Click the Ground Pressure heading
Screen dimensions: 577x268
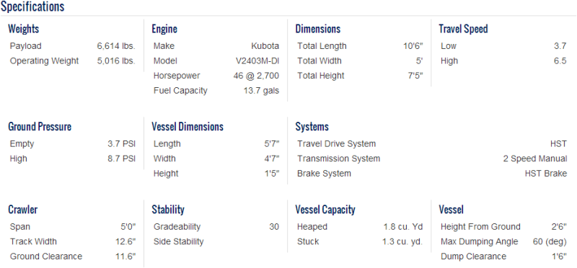coord(40,127)
